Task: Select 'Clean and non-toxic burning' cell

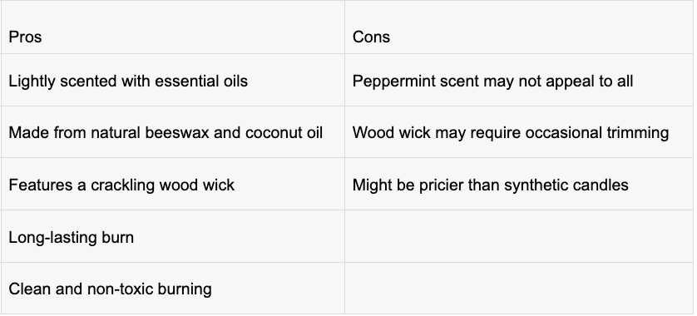Action: click(172, 289)
